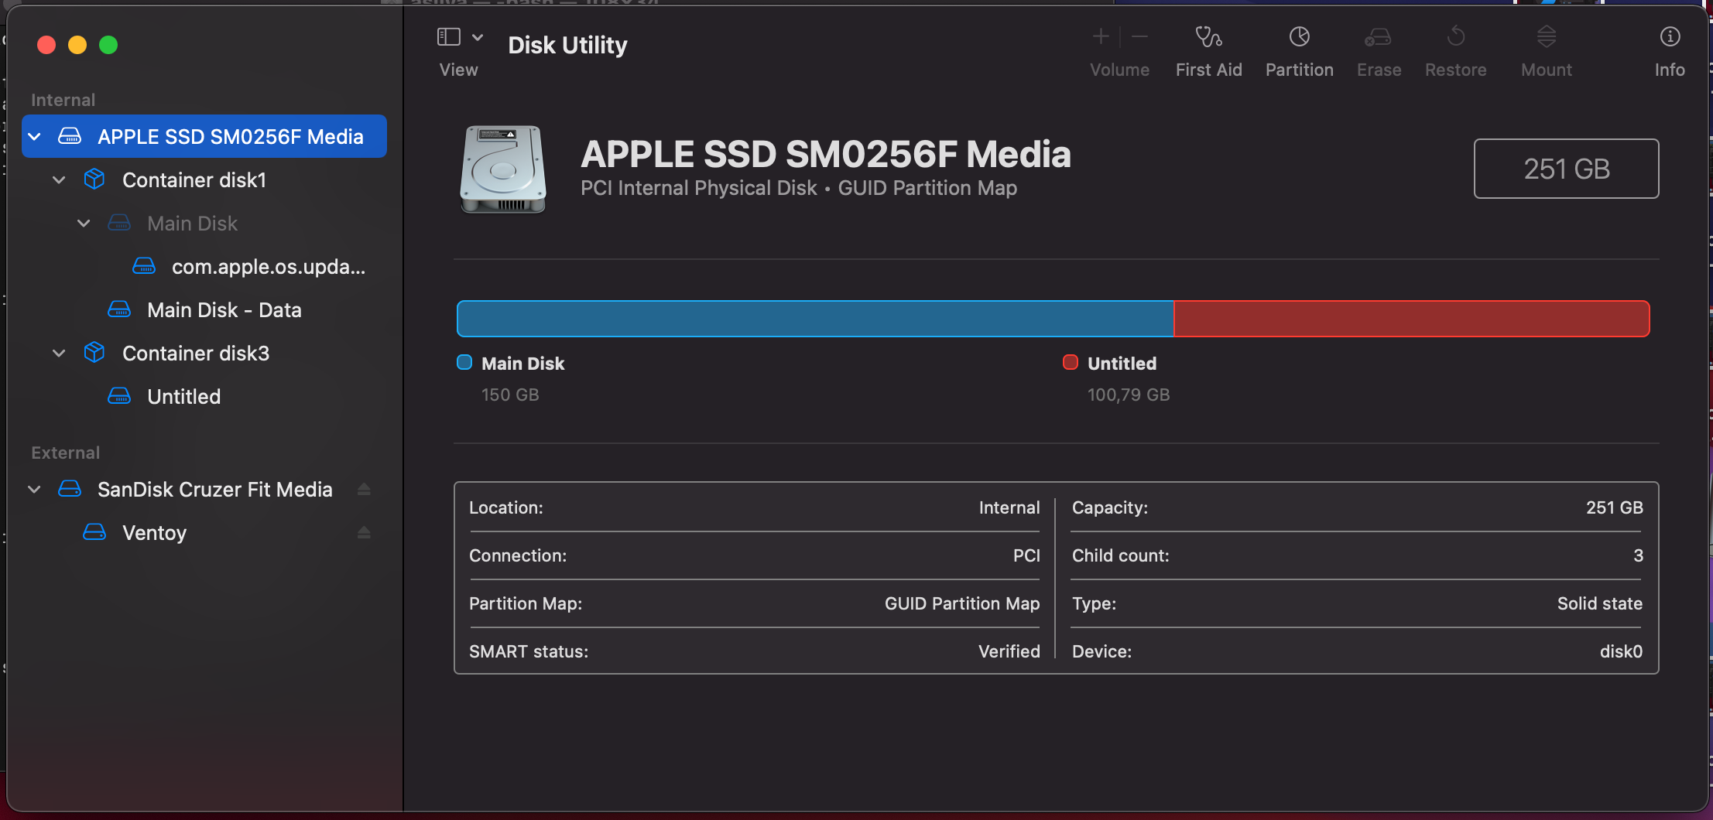This screenshot has width=1713, height=820.
Task: Select com.apple.os.upda... snapshot volume
Action: 268,266
